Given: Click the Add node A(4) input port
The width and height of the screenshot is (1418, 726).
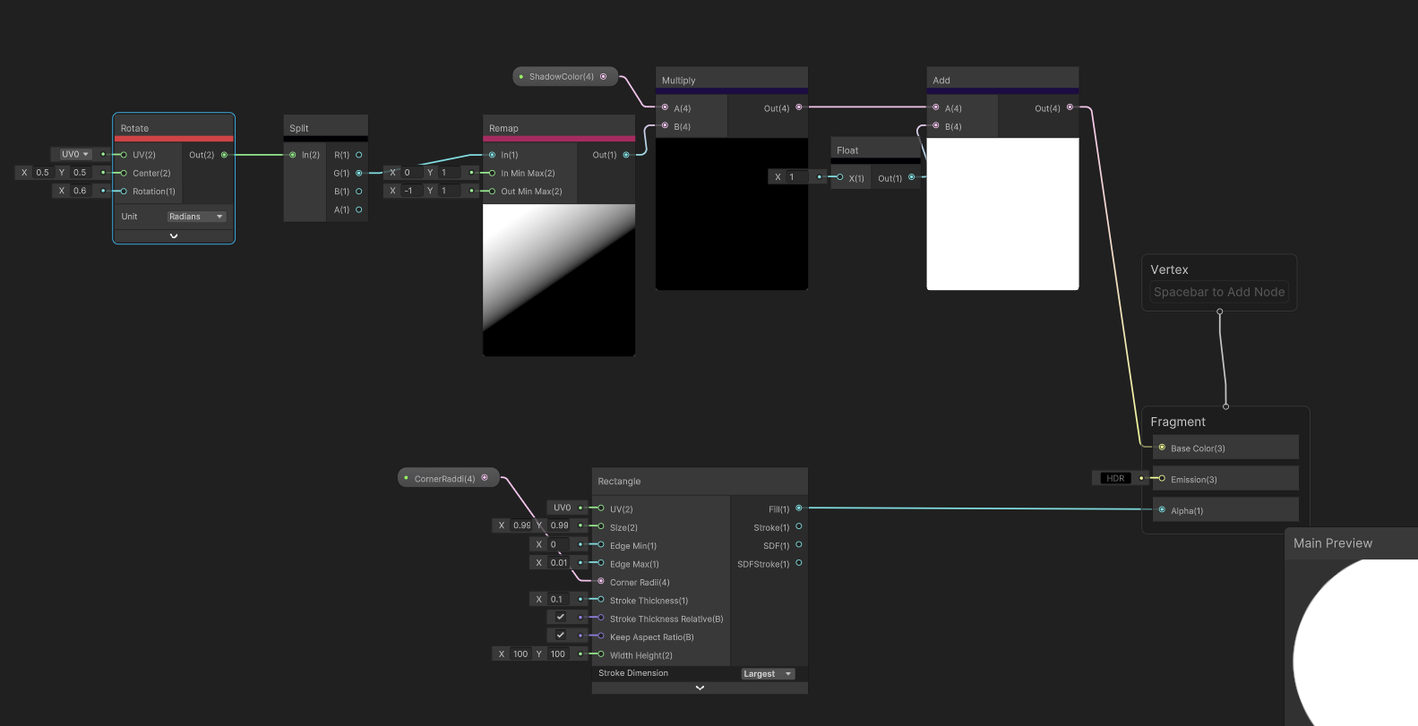Looking at the screenshot, I should pos(936,107).
